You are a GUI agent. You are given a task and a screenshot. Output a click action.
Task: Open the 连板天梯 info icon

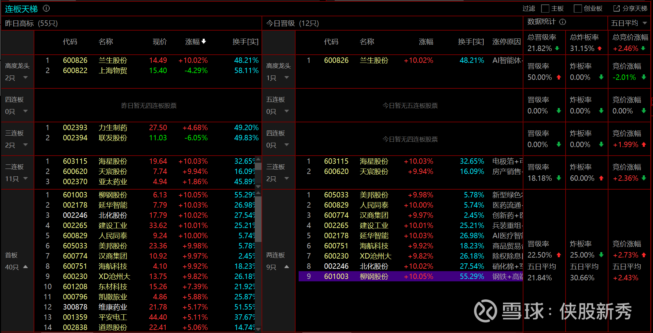pos(46,8)
